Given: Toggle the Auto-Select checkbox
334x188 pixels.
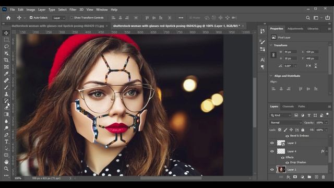Looking at the screenshot, I should (31, 18).
